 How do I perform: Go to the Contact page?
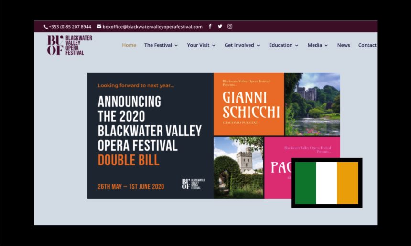[x=367, y=45]
